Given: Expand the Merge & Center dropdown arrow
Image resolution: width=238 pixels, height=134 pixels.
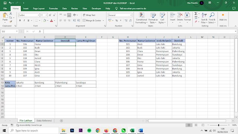Looking at the screenshot, I should (x=103, y=20).
